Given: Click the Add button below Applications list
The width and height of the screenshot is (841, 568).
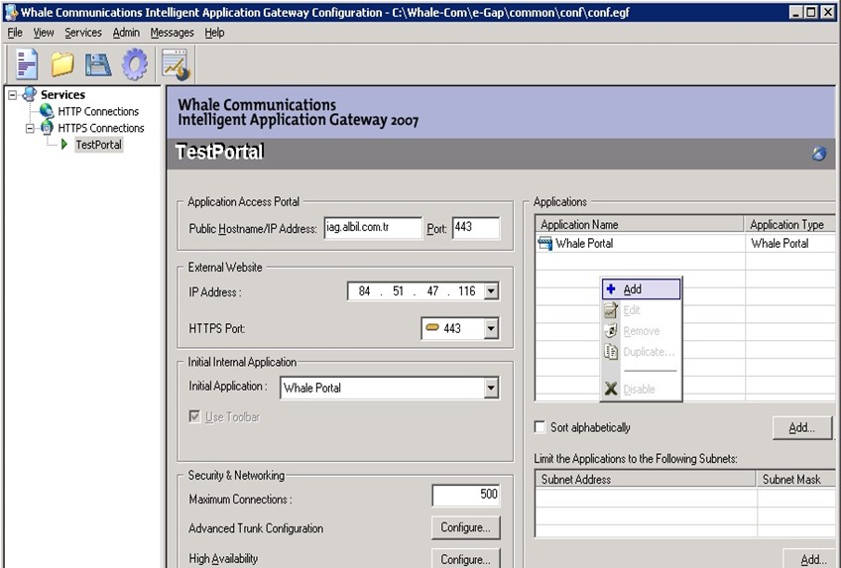Looking at the screenshot, I should pos(801,427).
